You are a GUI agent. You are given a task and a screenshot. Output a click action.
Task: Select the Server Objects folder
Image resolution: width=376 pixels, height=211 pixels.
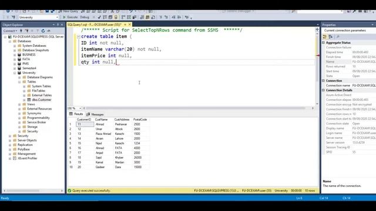pos(27,140)
